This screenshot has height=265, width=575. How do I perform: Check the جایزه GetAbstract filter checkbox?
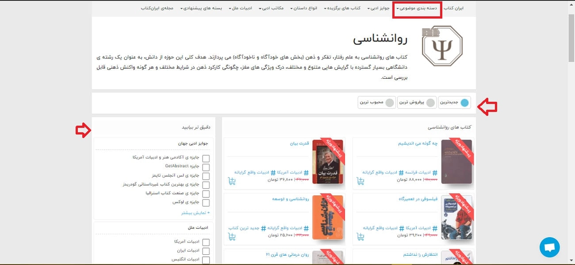(206, 167)
